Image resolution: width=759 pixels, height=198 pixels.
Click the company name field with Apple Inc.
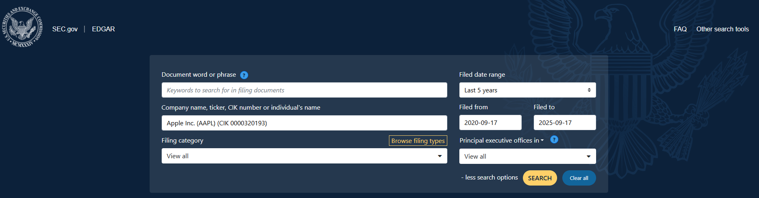tap(304, 123)
